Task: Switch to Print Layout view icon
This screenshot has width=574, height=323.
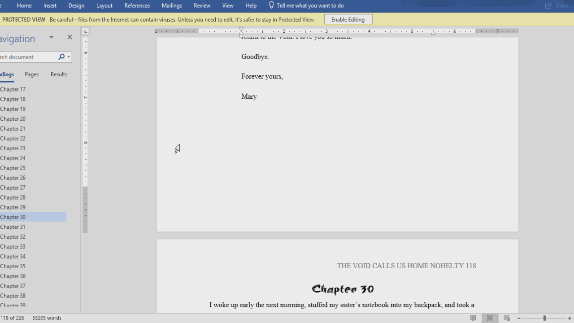Action: pos(490,318)
